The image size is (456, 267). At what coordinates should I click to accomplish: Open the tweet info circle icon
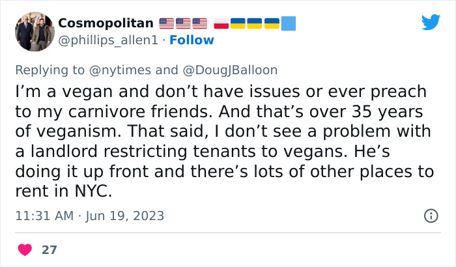coord(431,216)
